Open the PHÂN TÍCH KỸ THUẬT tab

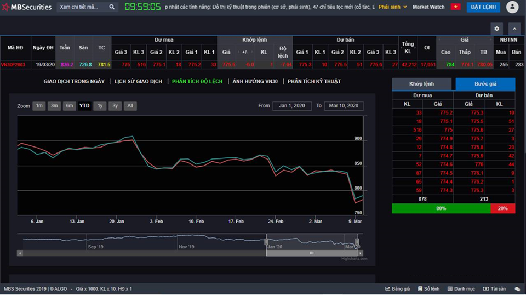(314, 81)
